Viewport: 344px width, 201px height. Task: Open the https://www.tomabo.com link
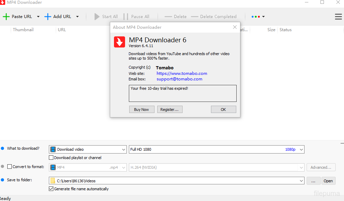[182, 73]
